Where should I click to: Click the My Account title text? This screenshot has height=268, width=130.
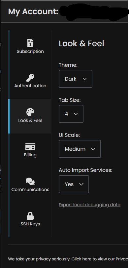[33, 12]
